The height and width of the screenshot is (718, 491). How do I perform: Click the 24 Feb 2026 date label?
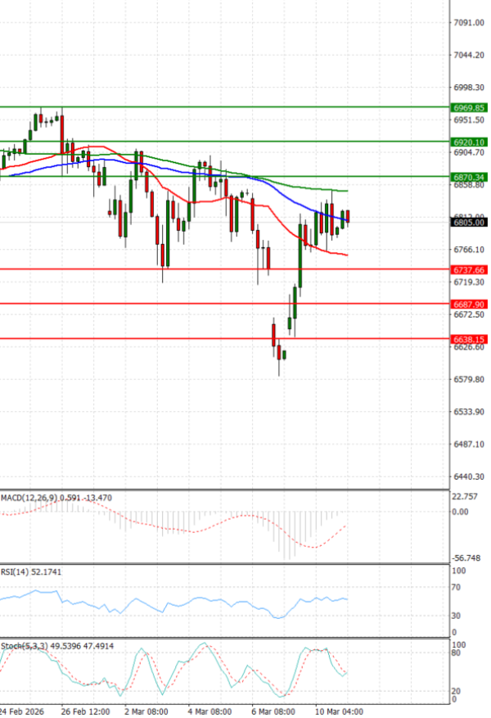point(22,711)
